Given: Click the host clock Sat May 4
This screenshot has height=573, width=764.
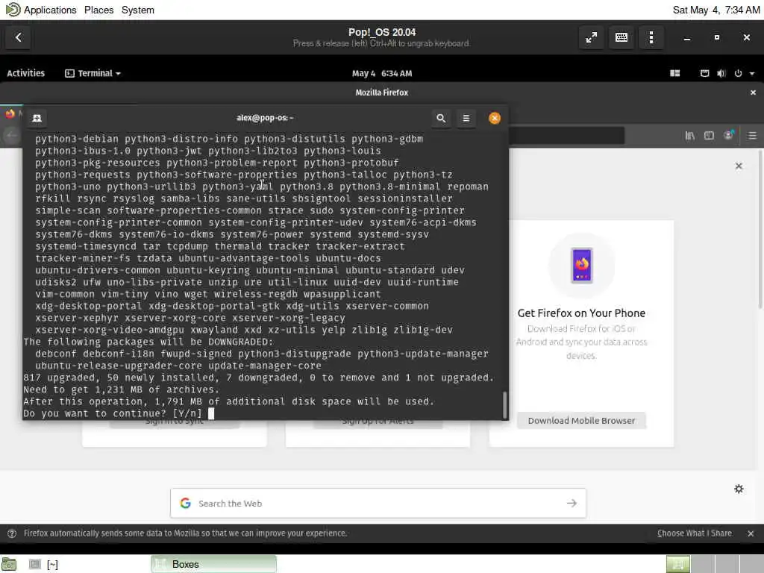Looking at the screenshot, I should click(716, 10).
